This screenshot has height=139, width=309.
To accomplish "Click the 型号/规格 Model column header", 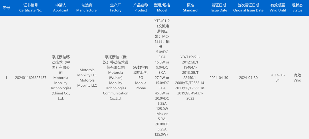I will 162,8.
